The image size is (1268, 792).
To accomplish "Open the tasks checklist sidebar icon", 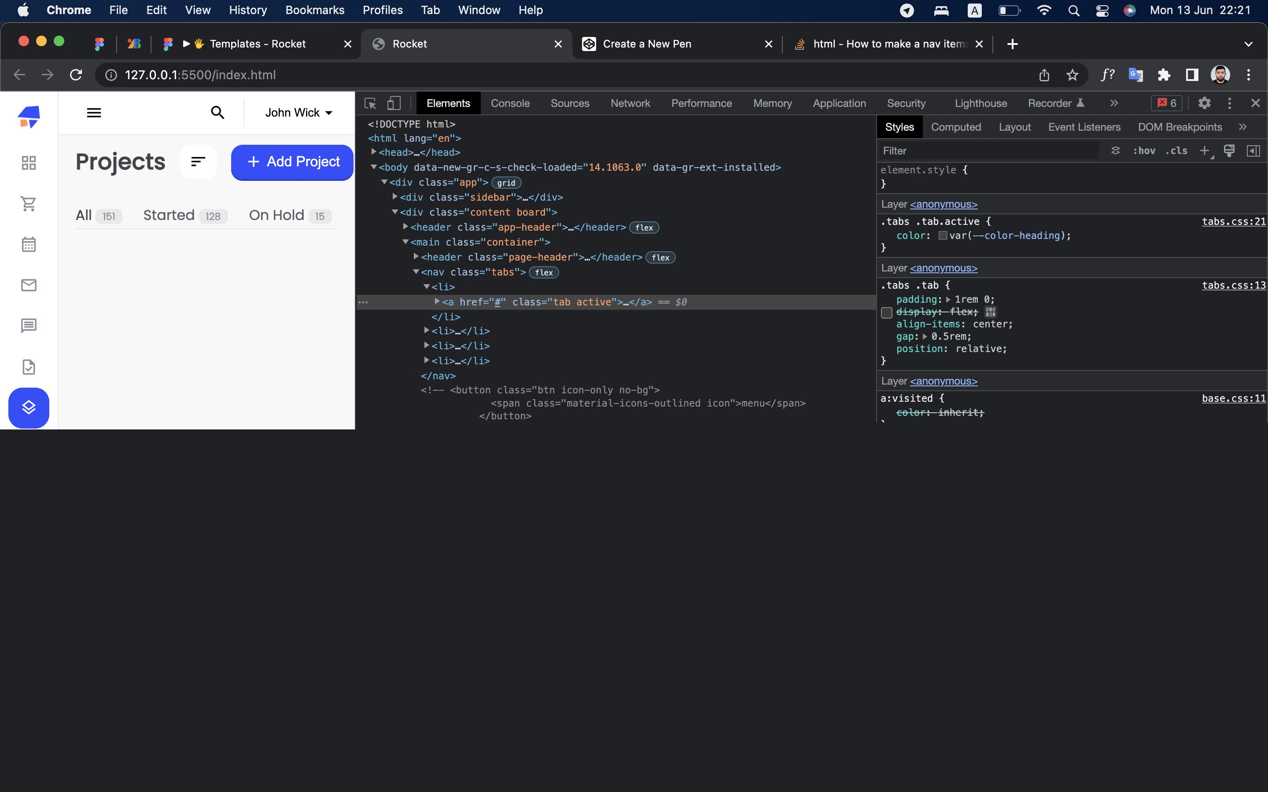I will click(x=29, y=367).
